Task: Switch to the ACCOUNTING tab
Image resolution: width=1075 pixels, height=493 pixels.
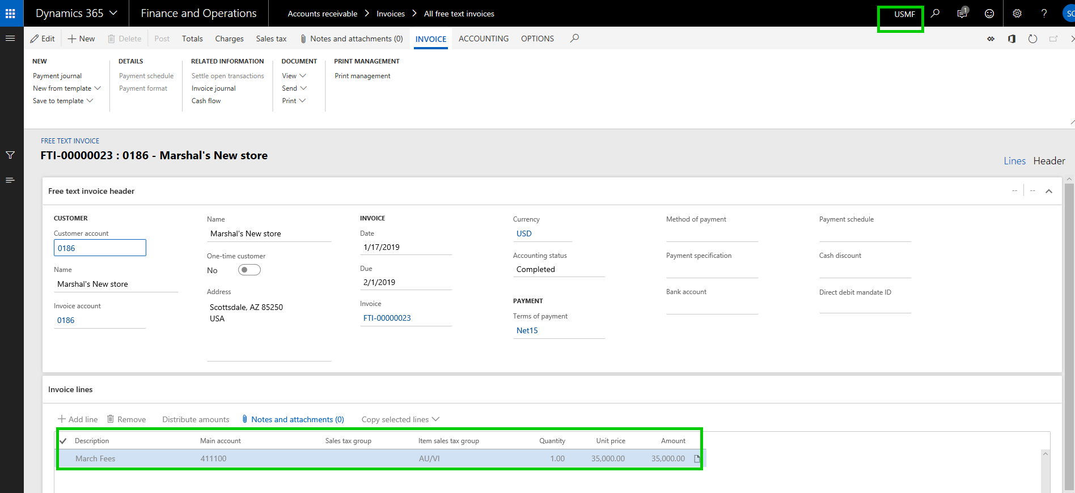Action: [x=484, y=39]
